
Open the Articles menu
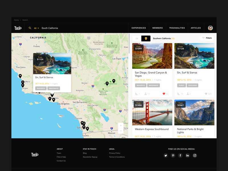click(196, 28)
